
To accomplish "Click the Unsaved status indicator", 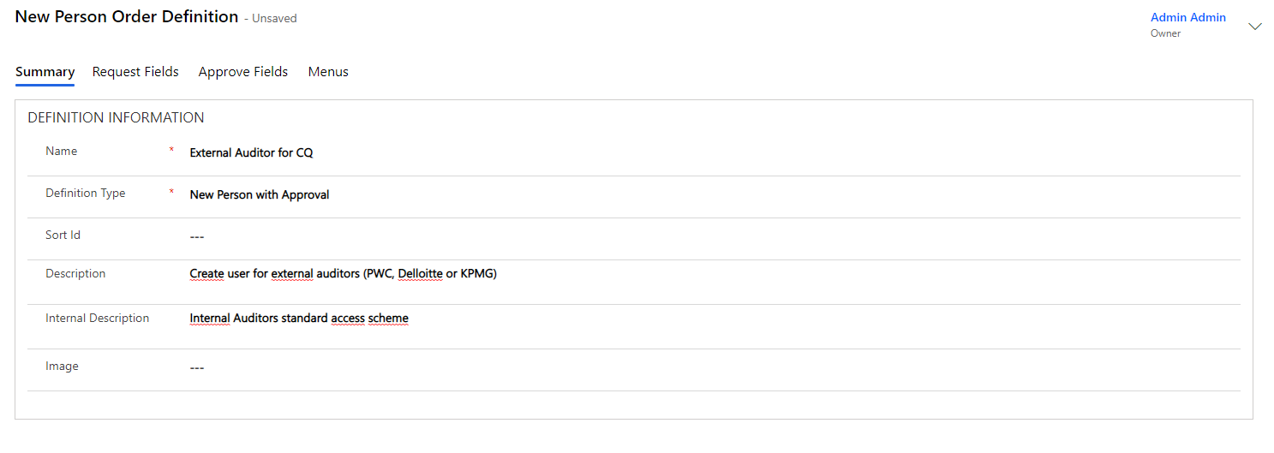I will click(274, 18).
